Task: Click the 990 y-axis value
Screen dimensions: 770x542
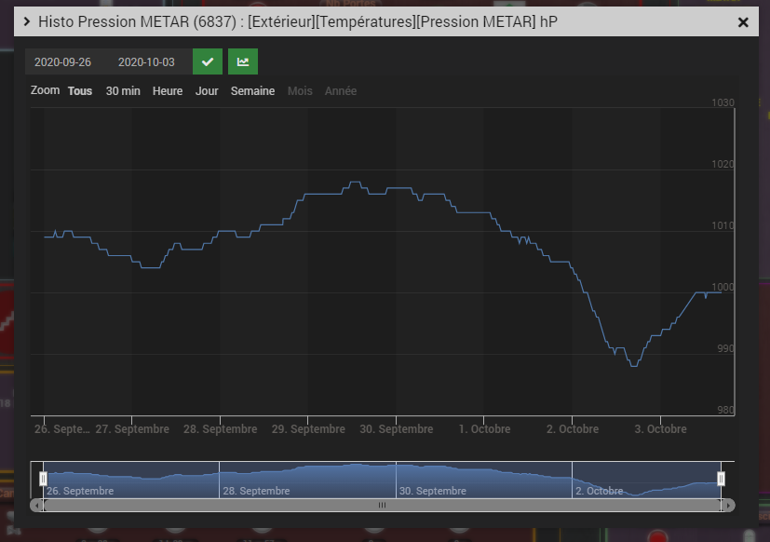Action: (726, 348)
